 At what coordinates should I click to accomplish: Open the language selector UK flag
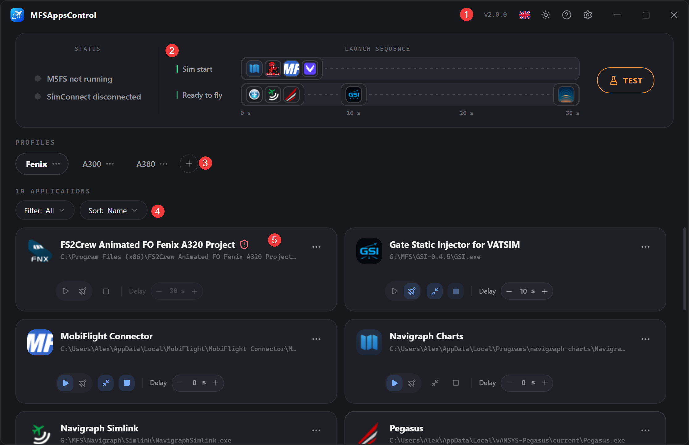[x=524, y=15]
